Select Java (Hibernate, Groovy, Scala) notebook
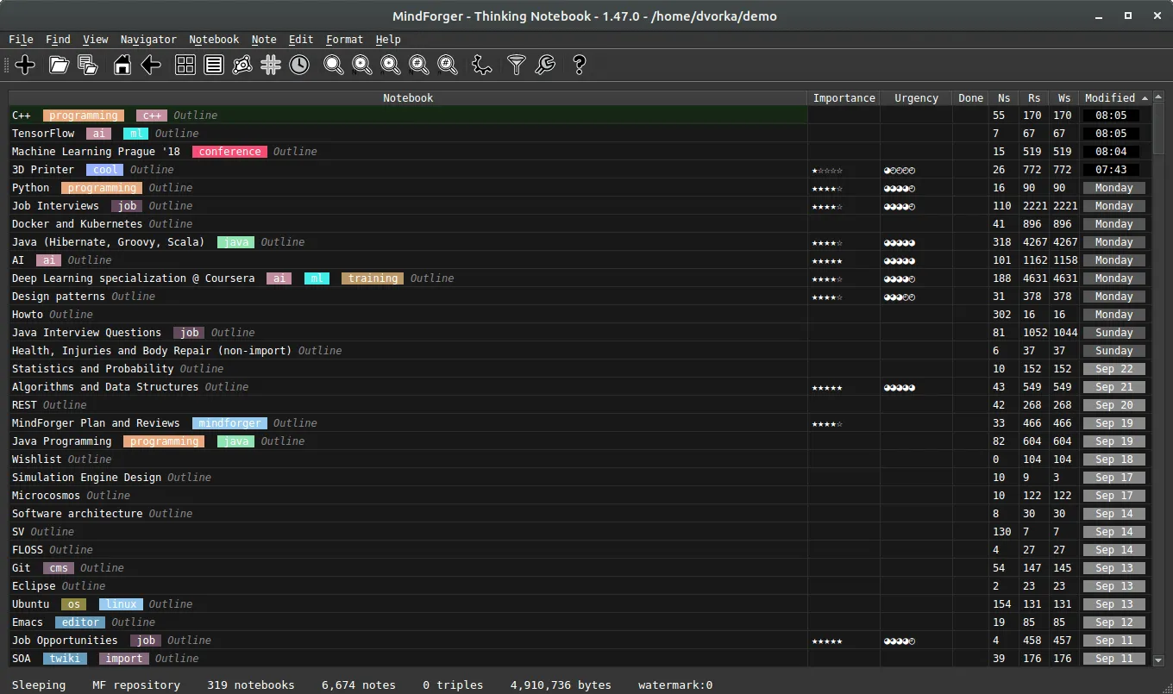Screen dimensions: 1173x694 [x=580, y=242]
